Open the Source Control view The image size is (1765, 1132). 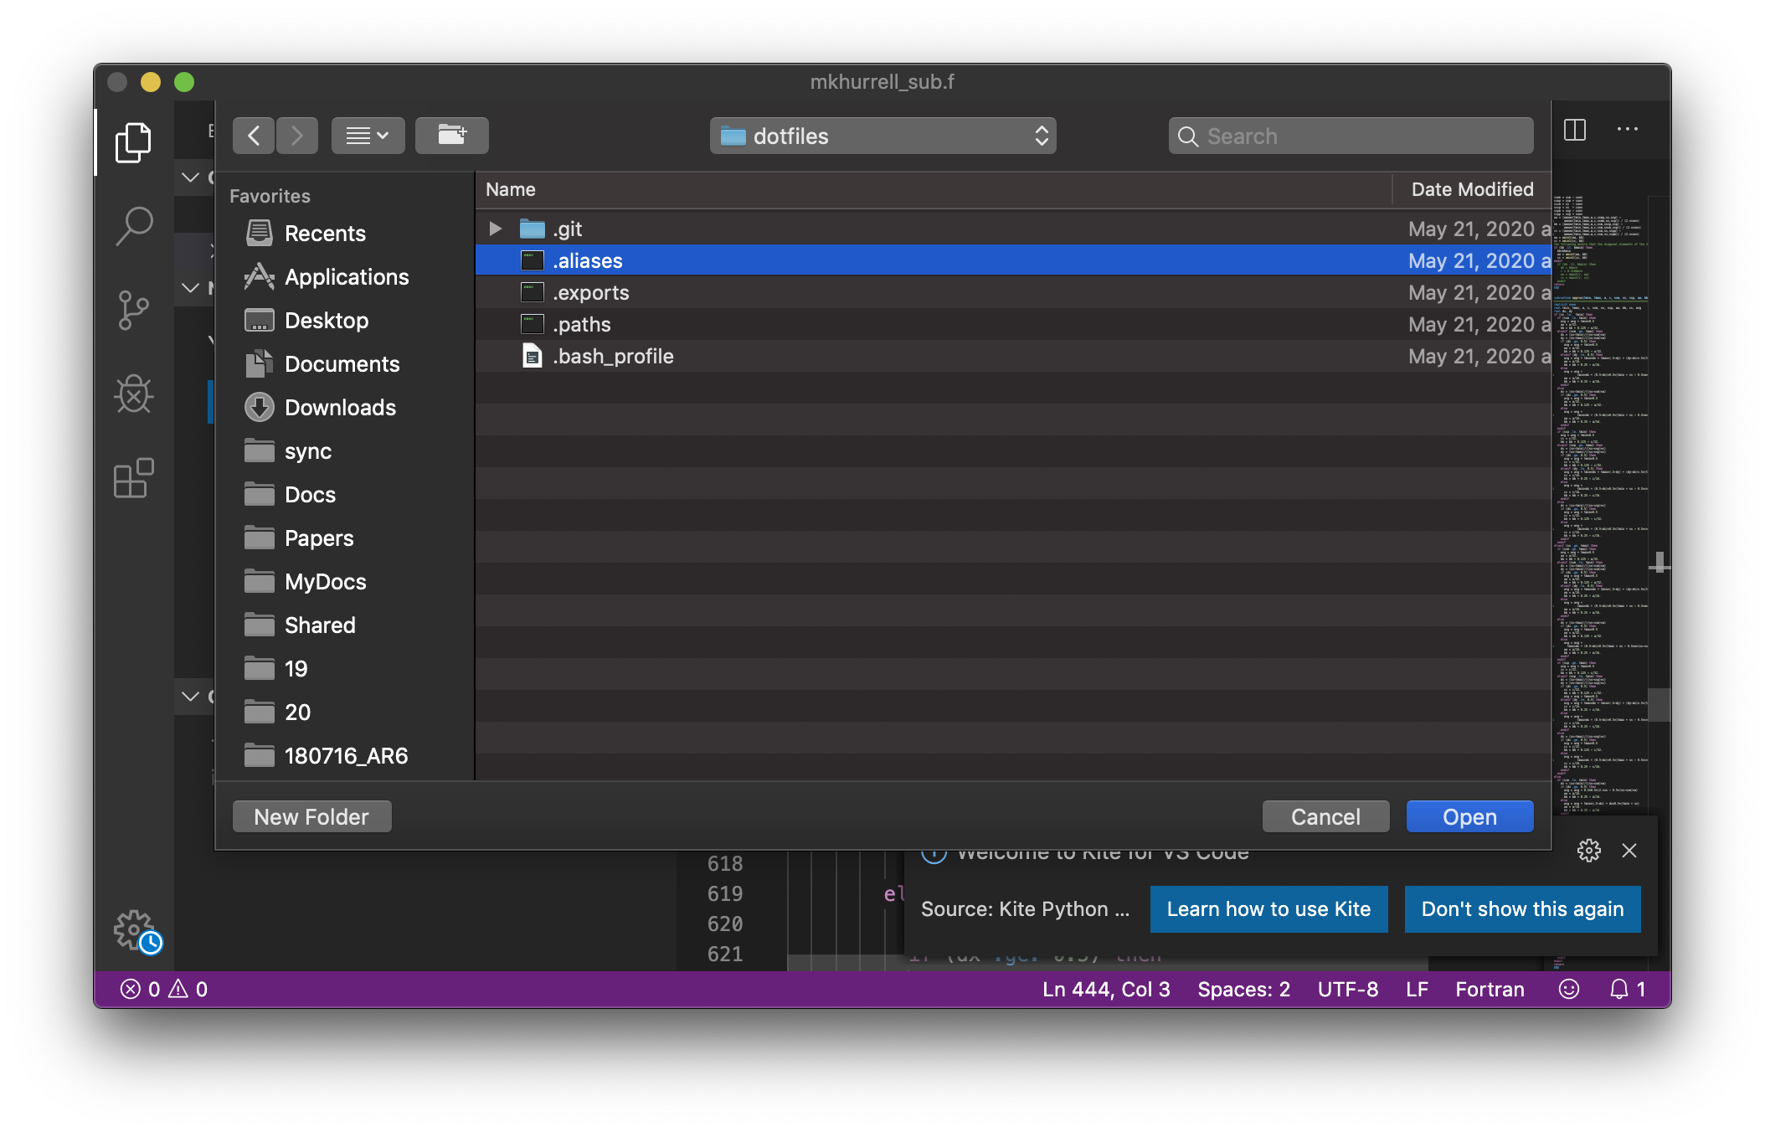pyautogui.click(x=133, y=310)
